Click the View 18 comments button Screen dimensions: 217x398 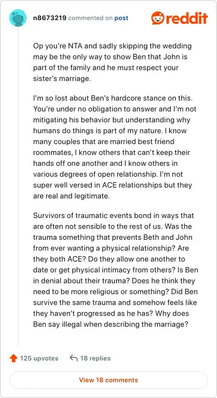pyautogui.click(x=108, y=380)
